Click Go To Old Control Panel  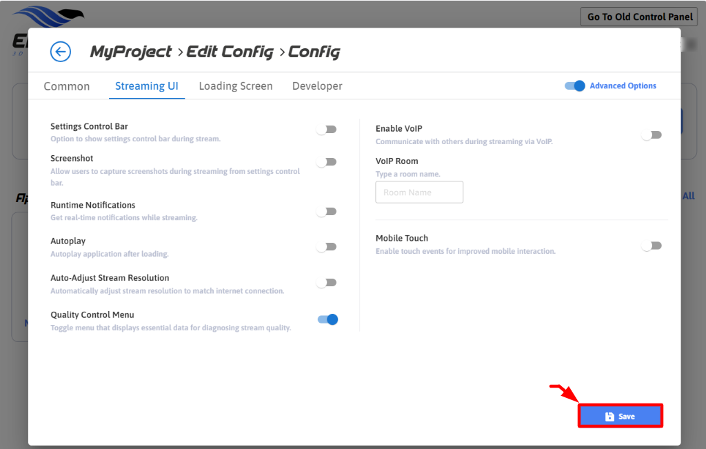click(x=638, y=17)
